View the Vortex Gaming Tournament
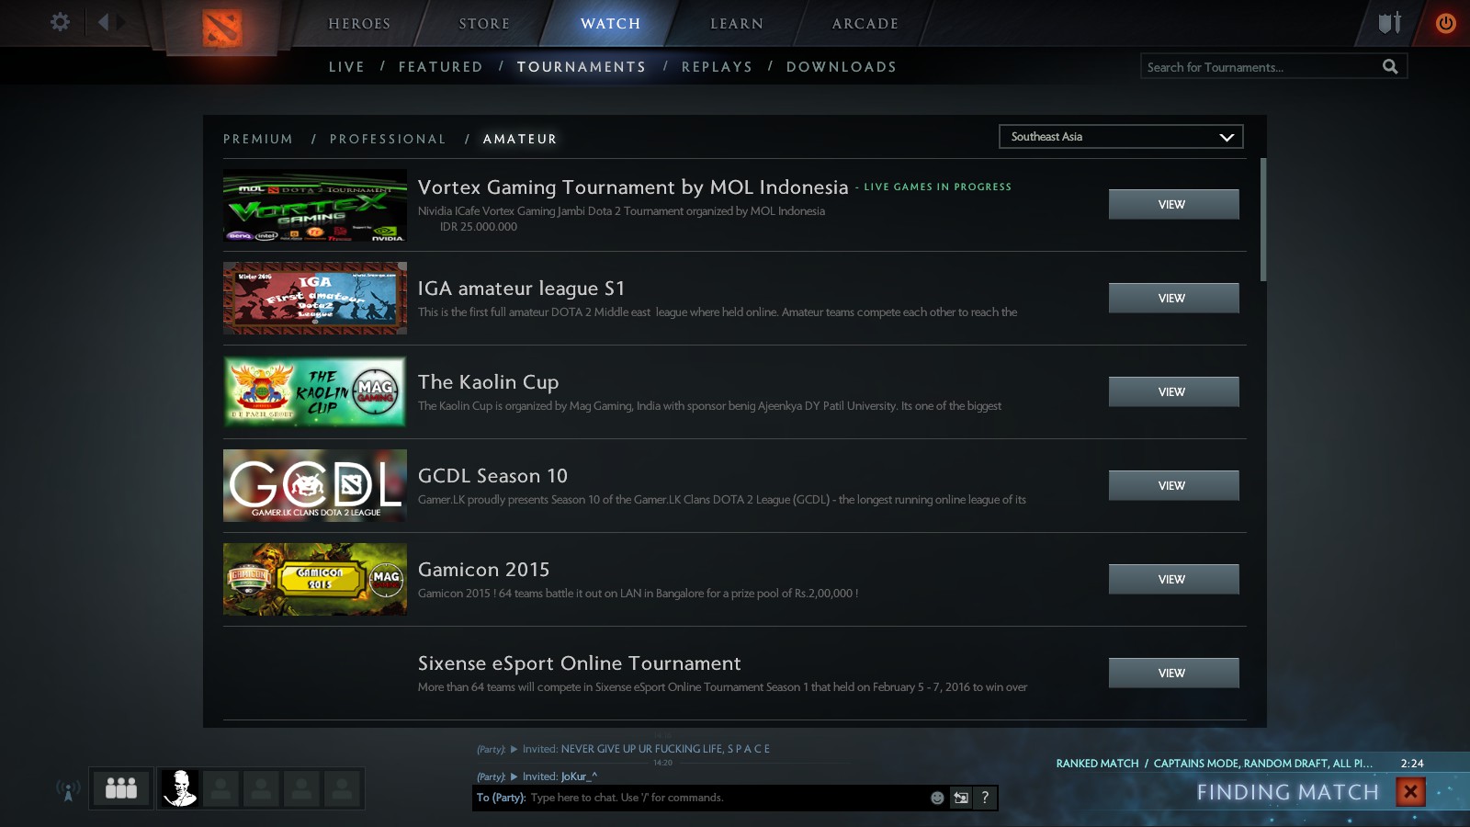The width and height of the screenshot is (1470, 827). coord(1173,204)
